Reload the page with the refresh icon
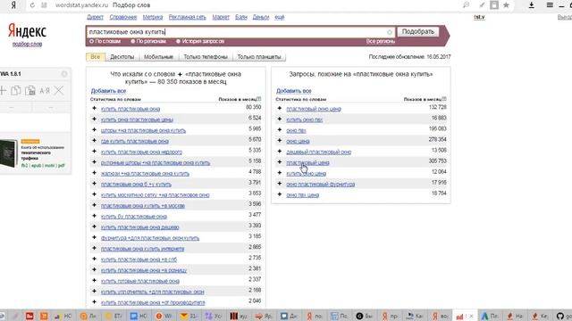This screenshot has height=321, width=572. coord(32,5)
